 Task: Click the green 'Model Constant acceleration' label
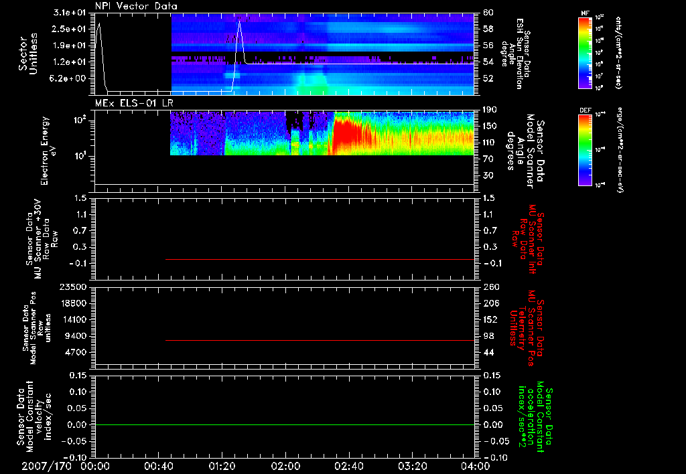535,416
